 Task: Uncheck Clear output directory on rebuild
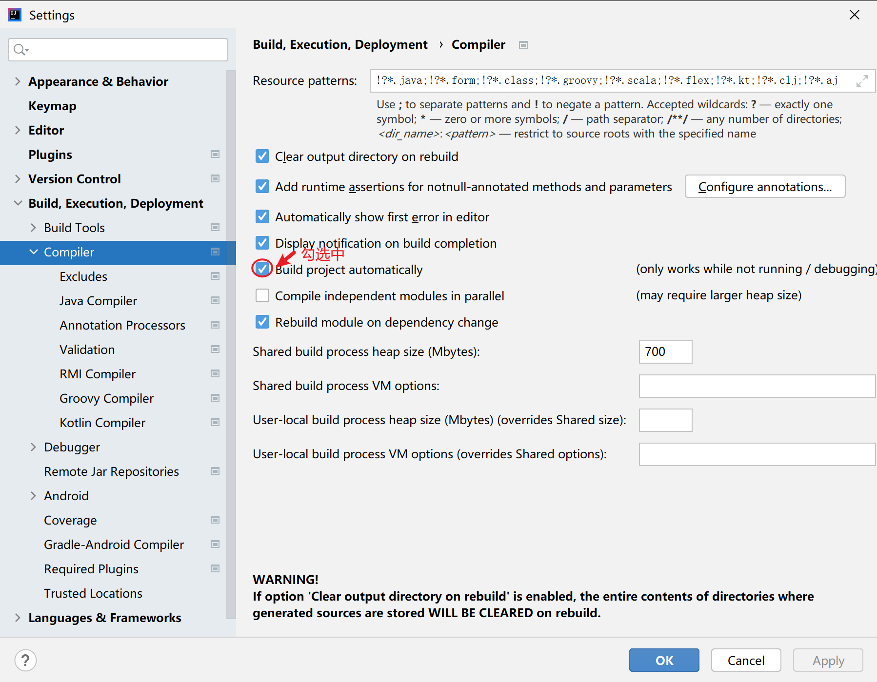coord(262,156)
